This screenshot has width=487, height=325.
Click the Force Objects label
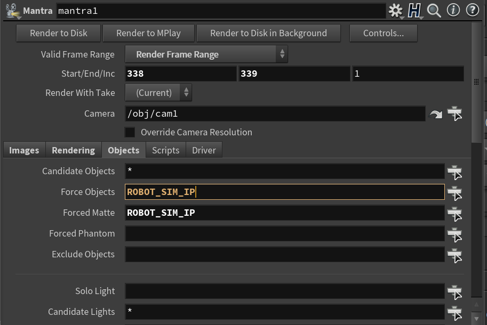(88, 192)
